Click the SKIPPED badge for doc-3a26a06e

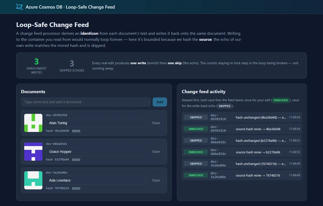coord(196,164)
